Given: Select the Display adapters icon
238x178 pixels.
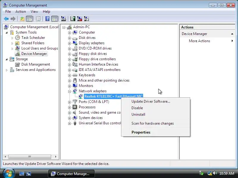Looking at the screenshot, I should click(x=75, y=43).
